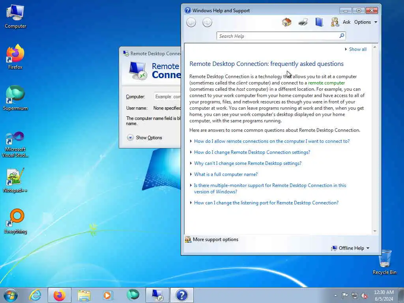Click the Ask people icon in Help toolbar

335,22
